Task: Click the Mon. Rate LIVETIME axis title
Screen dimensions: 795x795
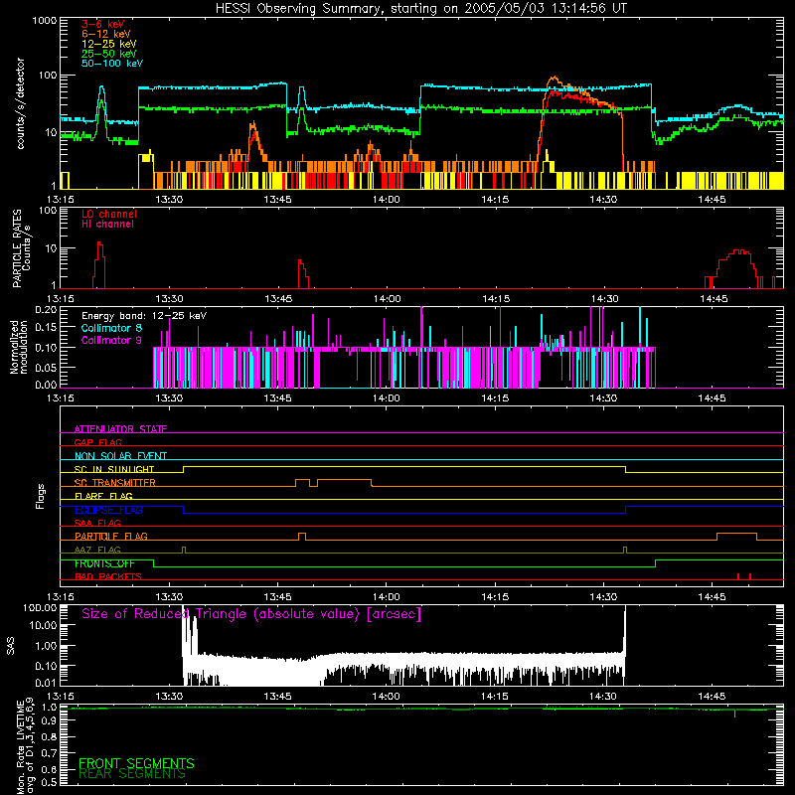Action: pyautogui.click(x=26, y=746)
